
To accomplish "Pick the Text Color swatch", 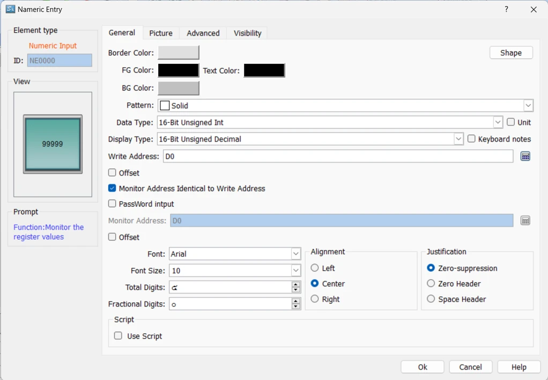I will (x=264, y=70).
